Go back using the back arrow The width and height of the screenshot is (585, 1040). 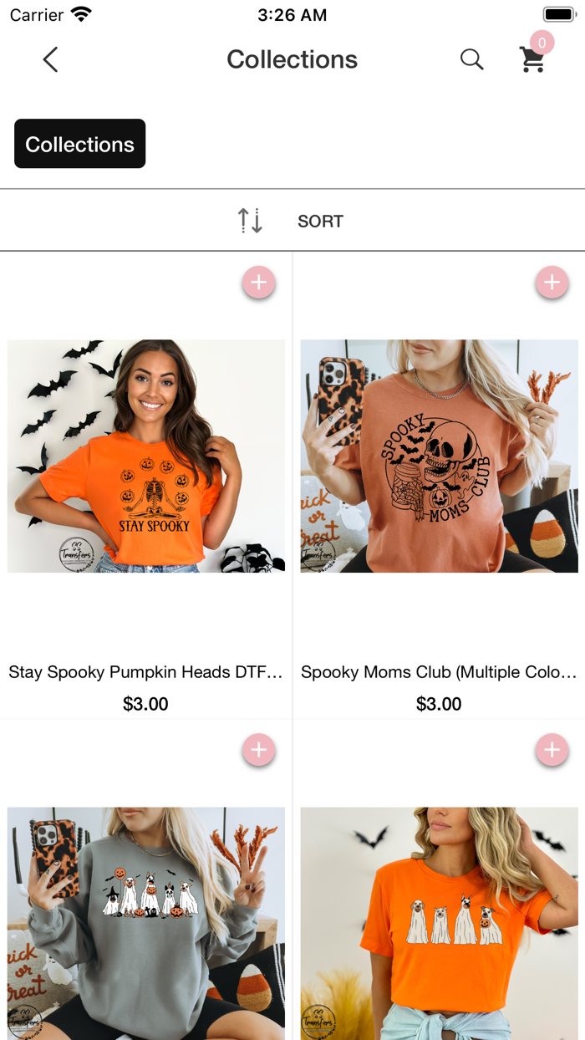tap(50, 59)
